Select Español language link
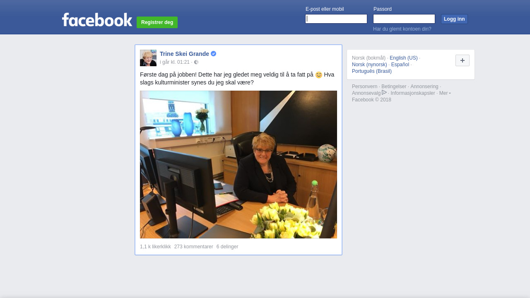The width and height of the screenshot is (530, 298). (400, 65)
